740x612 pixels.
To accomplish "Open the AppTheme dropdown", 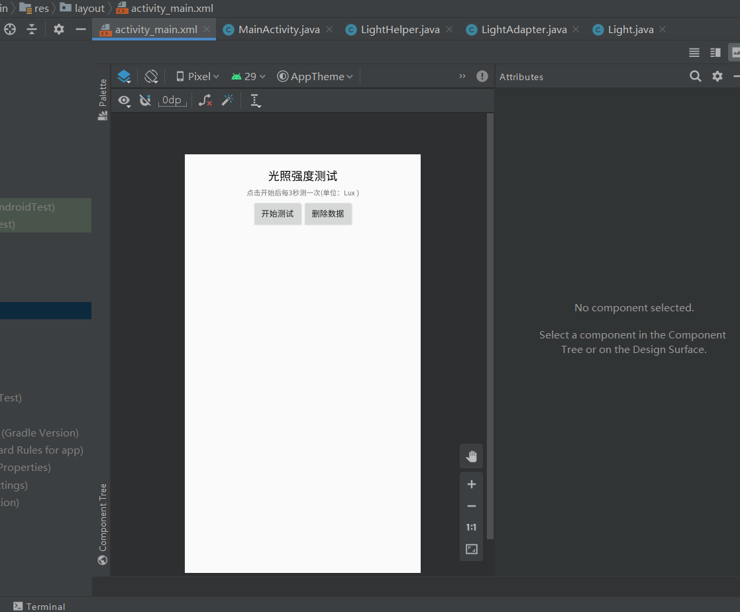I will [x=315, y=76].
